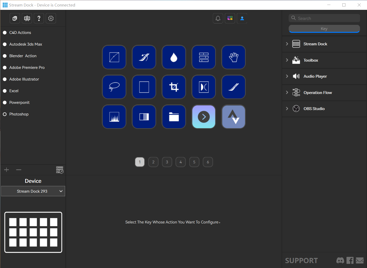
Task: Click the hand tool key
Action: [x=234, y=57]
